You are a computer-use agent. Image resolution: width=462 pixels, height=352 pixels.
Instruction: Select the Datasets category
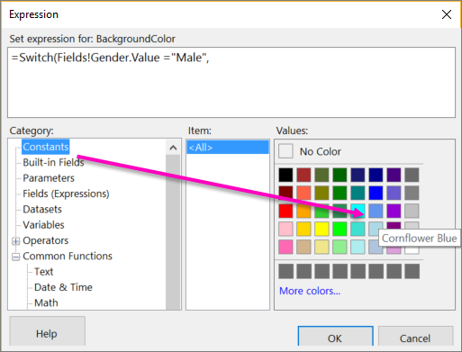pos(42,209)
